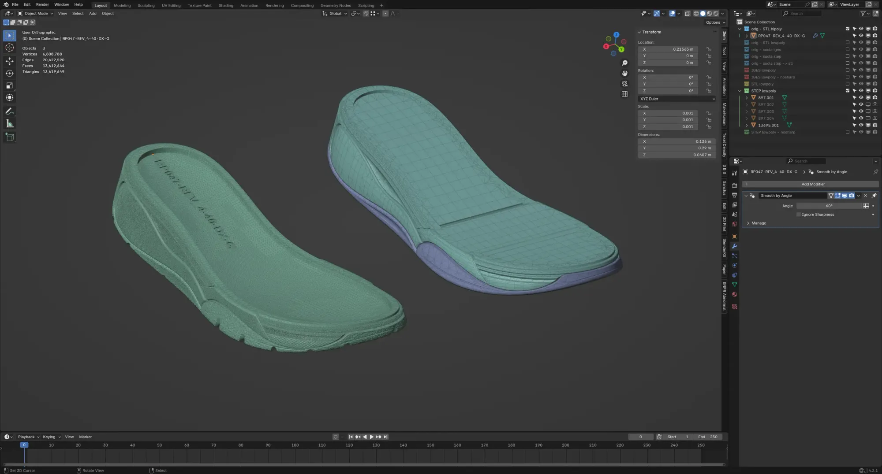Screen dimensions: 882x474
Task: Select the Move tool
Action: [x=10, y=61]
